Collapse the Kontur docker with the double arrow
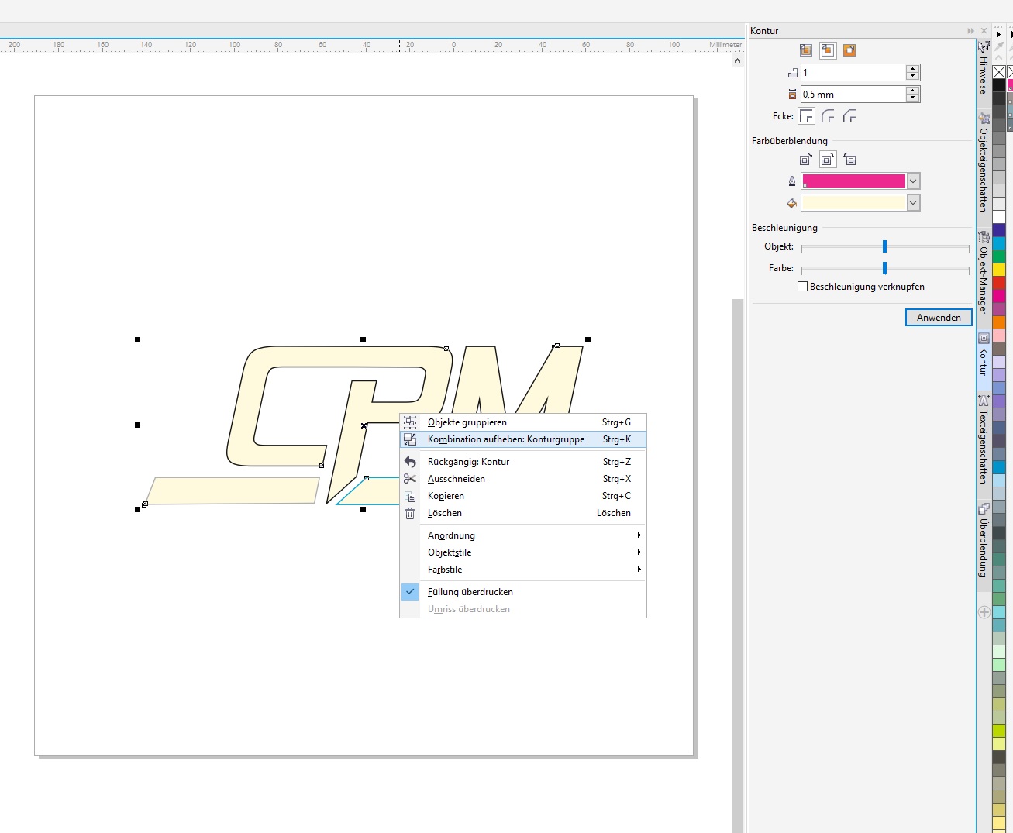 970,31
